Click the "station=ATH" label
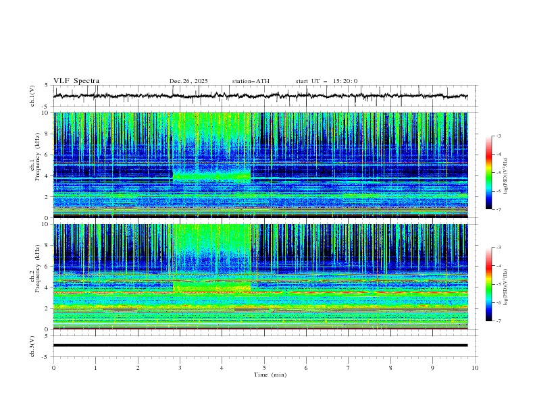 [x=251, y=81]
